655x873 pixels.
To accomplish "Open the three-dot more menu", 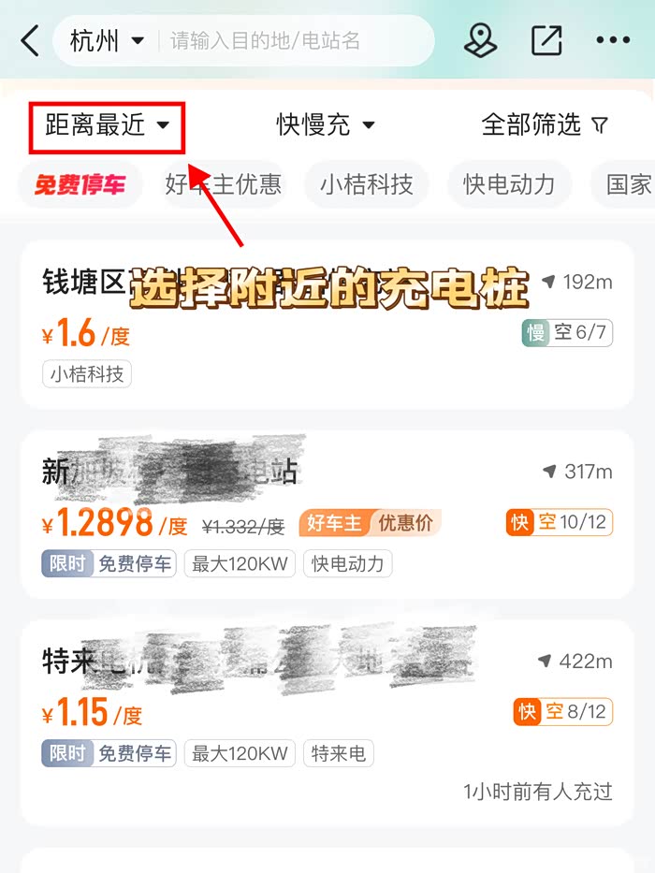I will (613, 40).
